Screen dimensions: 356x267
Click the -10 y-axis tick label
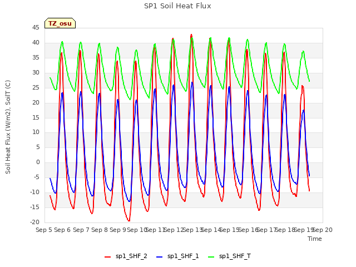(34, 192)
